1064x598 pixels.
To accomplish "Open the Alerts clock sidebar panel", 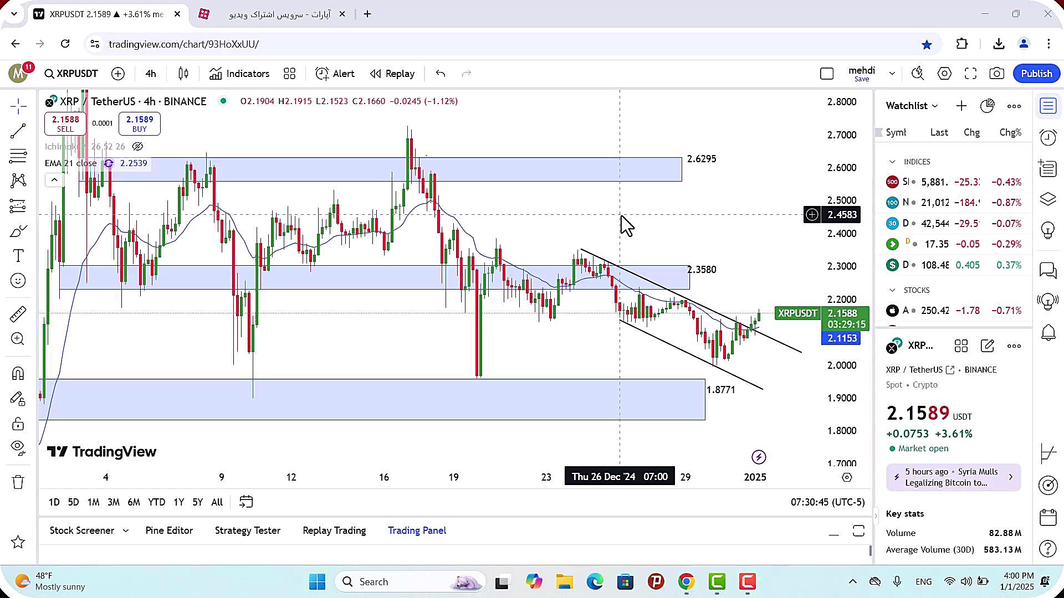I will point(1048,137).
